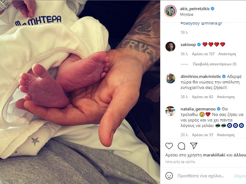Like the post with the heart icon

coord(169,146)
